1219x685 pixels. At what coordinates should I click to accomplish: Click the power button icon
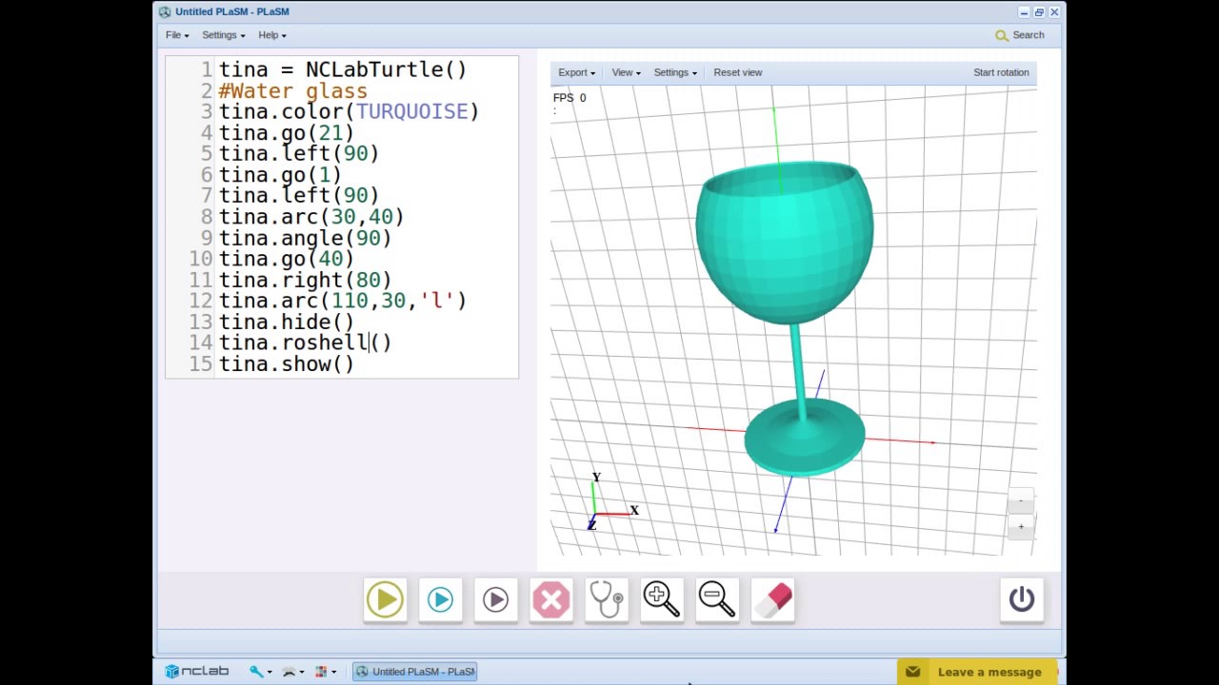pos(1022,599)
